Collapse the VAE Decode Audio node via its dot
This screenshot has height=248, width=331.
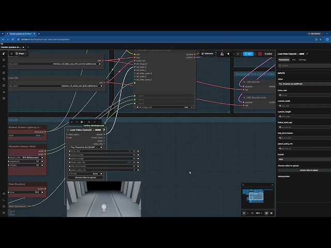pos(244,98)
